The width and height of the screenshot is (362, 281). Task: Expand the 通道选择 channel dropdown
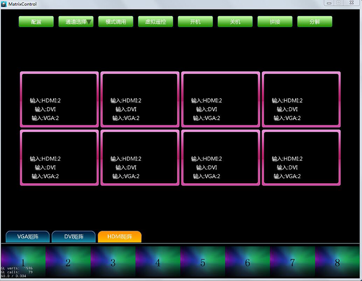point(76,22)
